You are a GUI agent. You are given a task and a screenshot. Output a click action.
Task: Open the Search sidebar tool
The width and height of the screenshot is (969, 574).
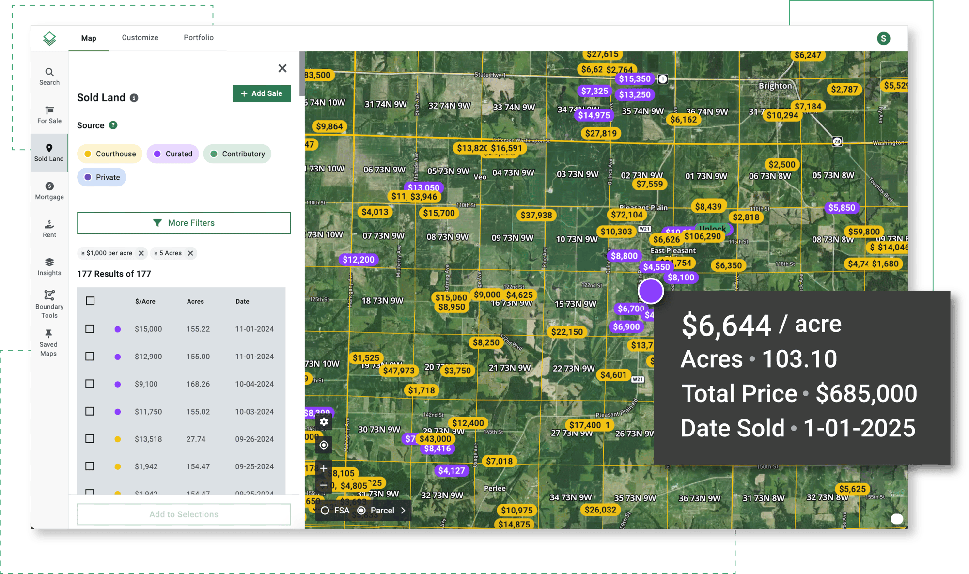(49, 77)
